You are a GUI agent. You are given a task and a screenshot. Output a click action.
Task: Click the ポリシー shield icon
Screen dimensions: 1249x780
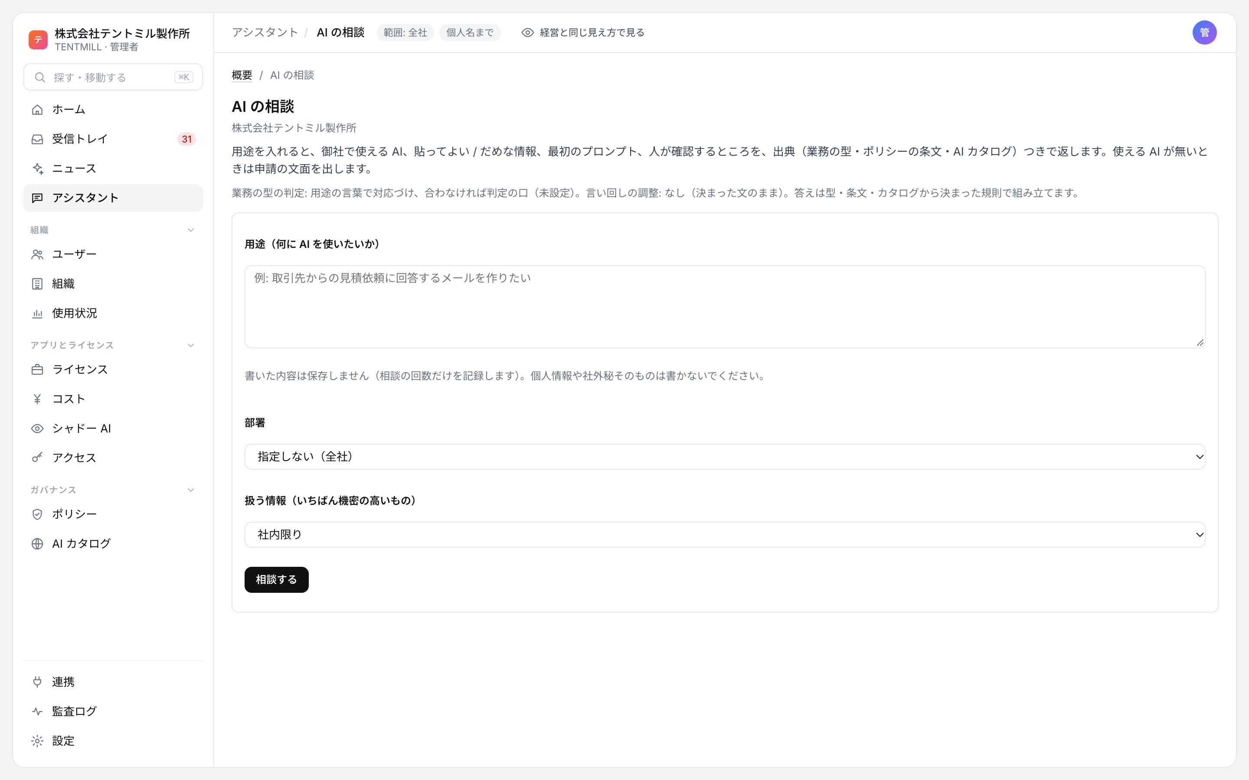click(x=37, y=514)
